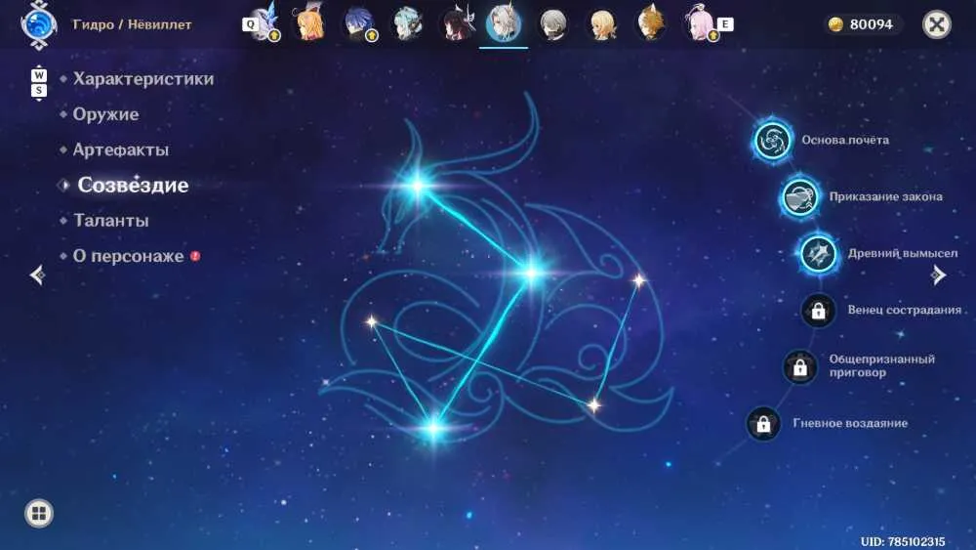Select the gray-haired character portrait

pos(552,25)
